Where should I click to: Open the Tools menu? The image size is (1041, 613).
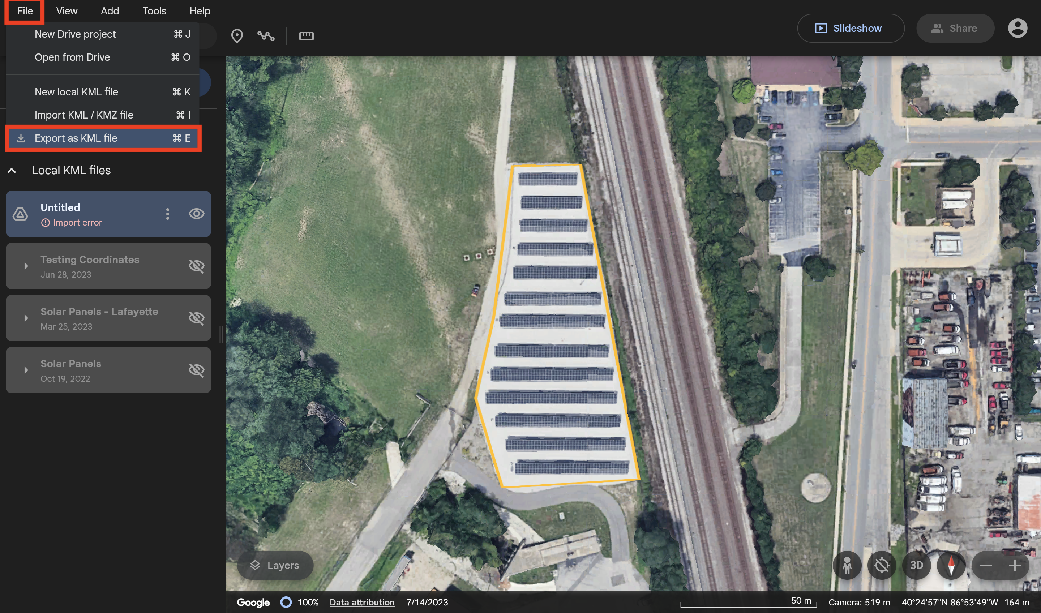[154, 11]
